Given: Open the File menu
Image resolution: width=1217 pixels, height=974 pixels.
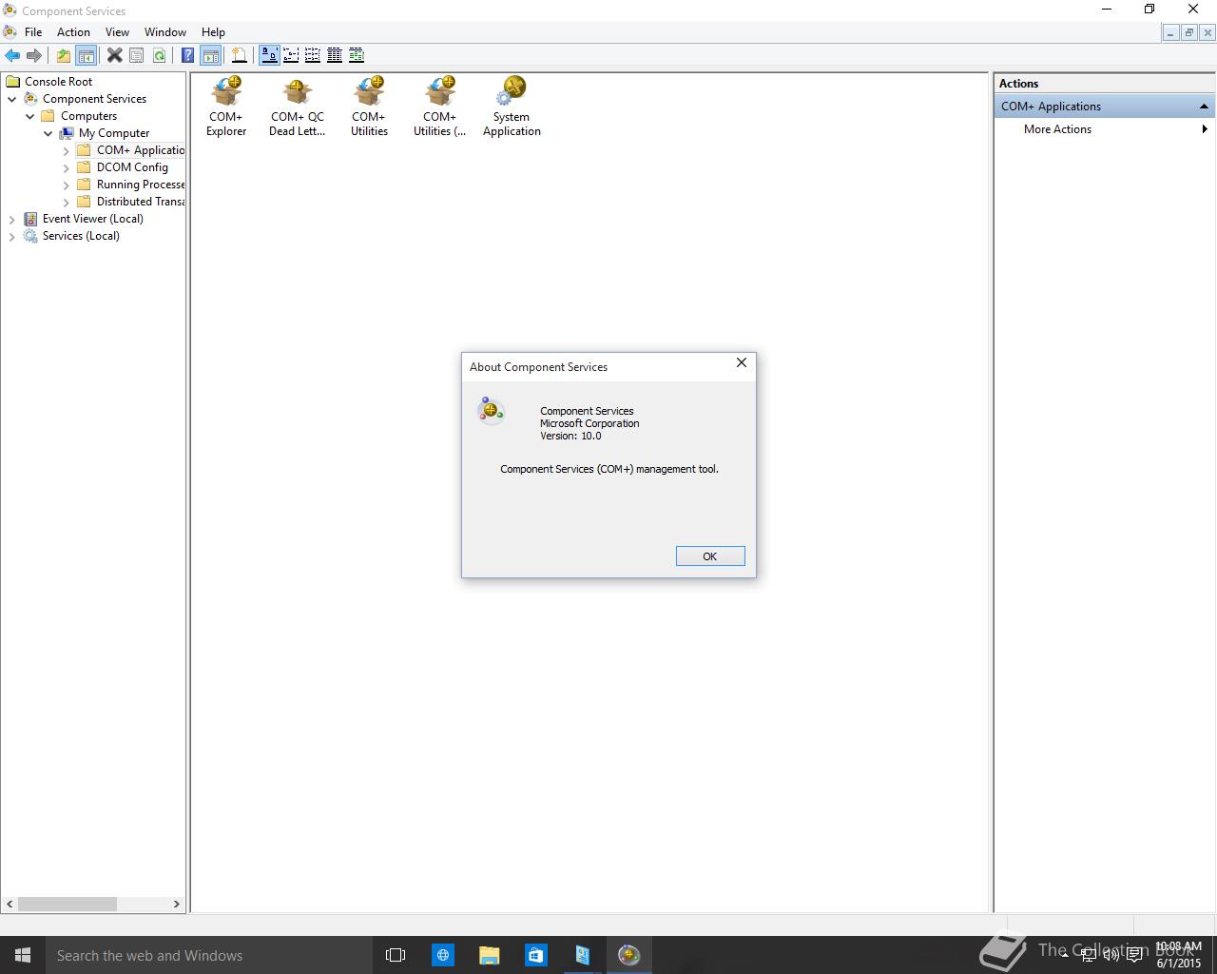Looking at the screenshot, I should (x=33, y=31).
